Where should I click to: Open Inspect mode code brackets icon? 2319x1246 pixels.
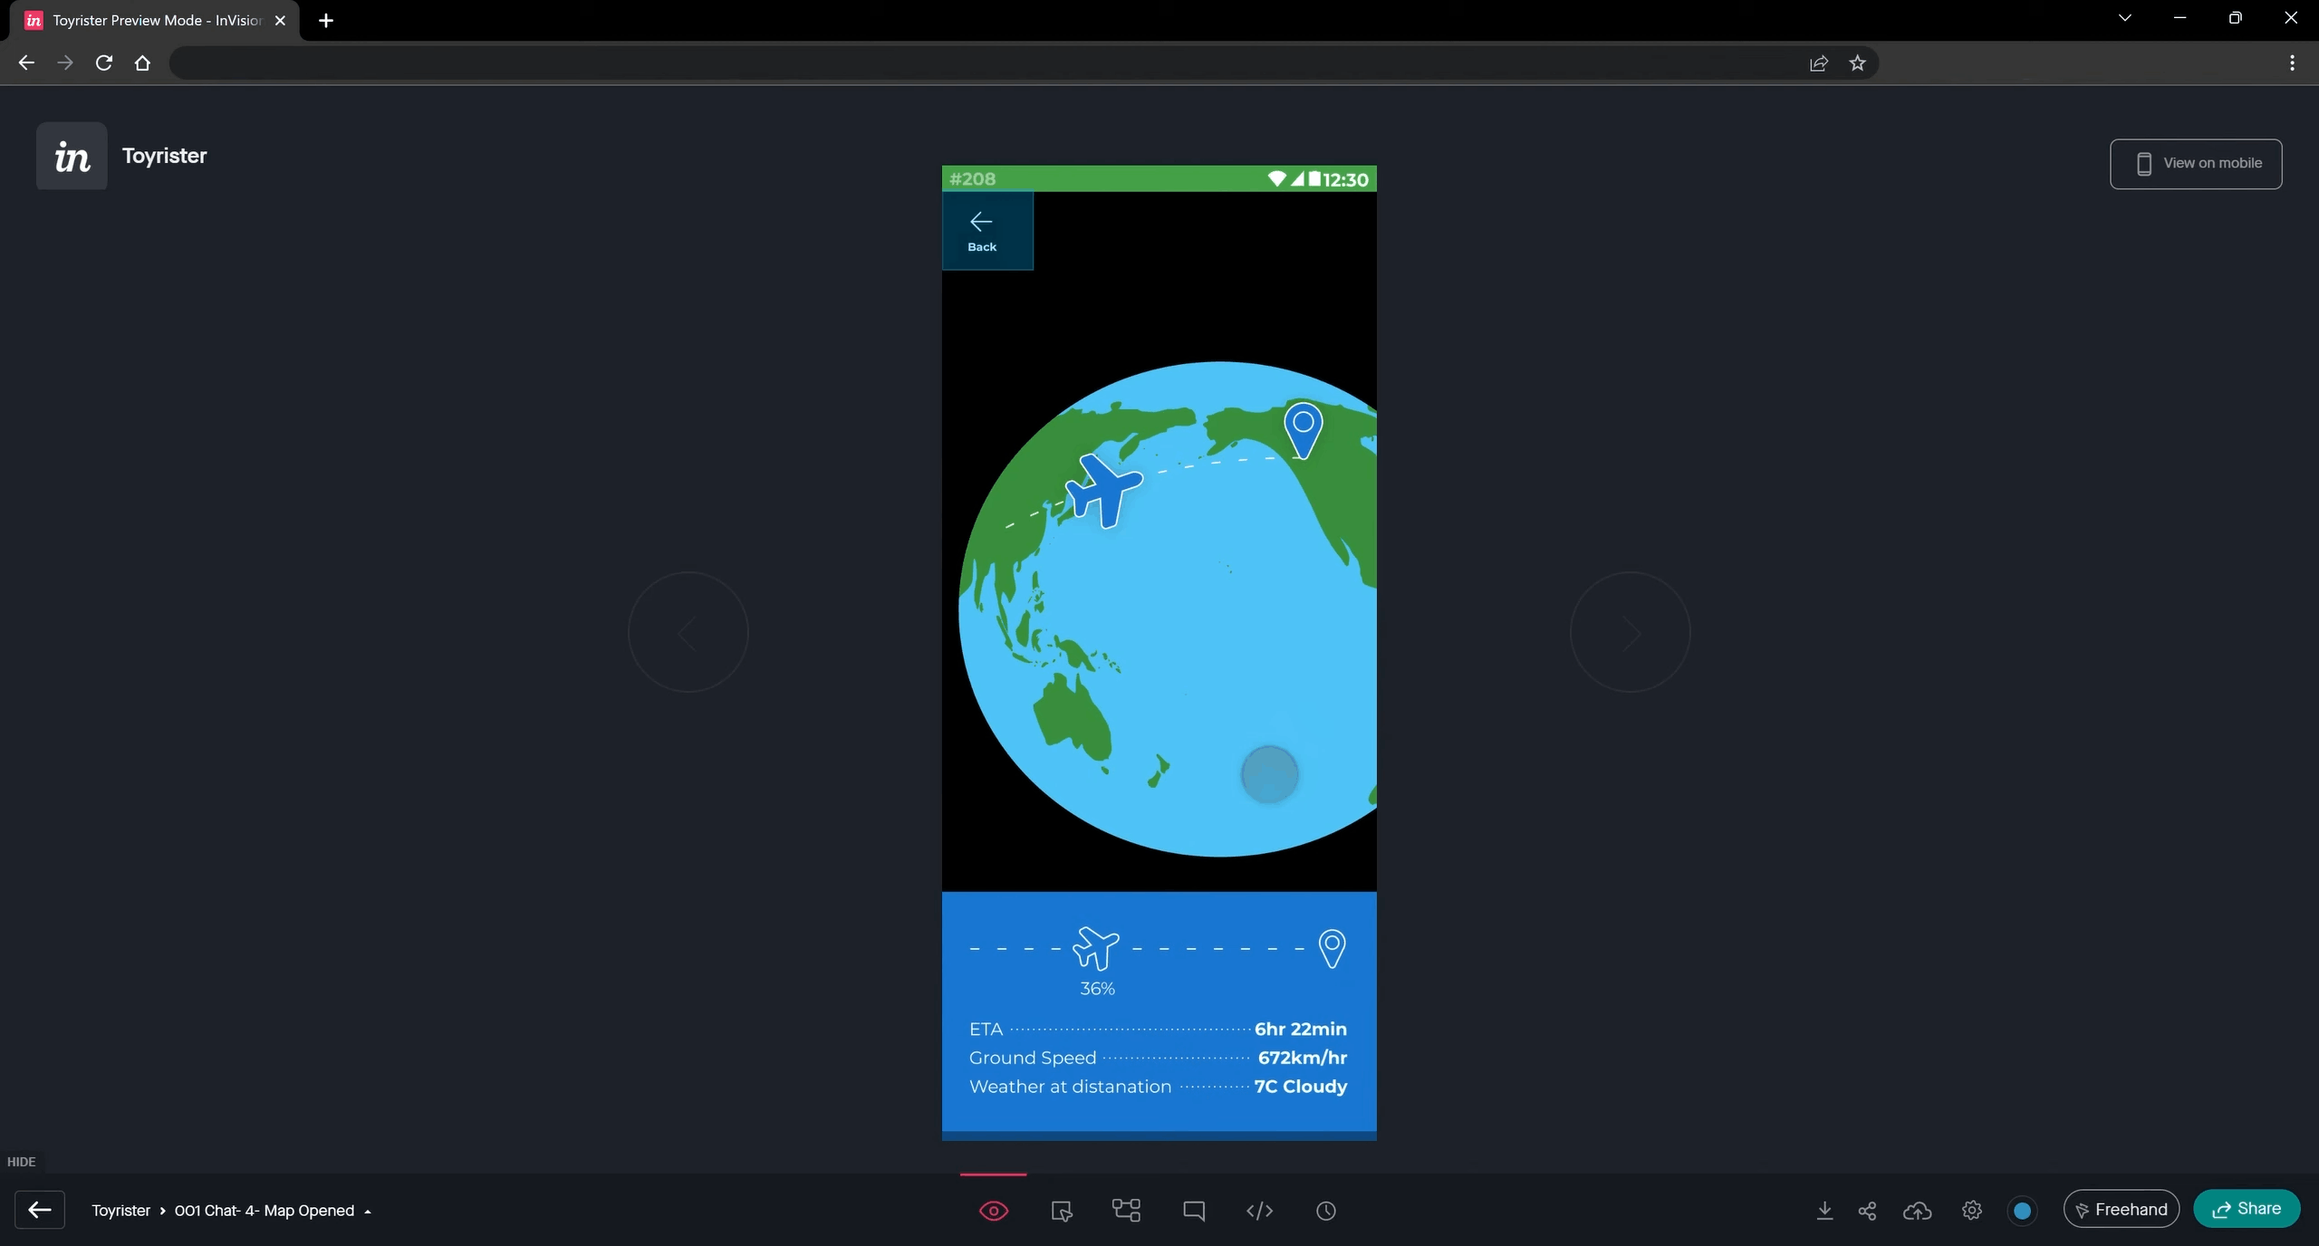(1259, 1211)
